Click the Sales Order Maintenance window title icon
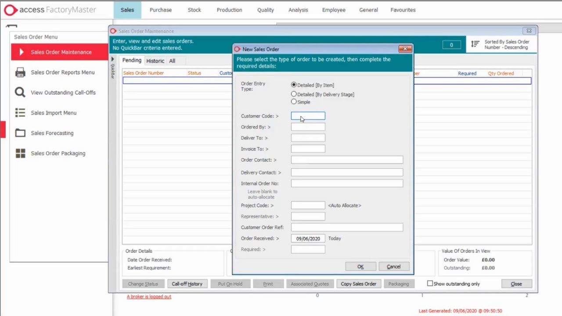This screenshot has width=562, height=316. (113, 31)
